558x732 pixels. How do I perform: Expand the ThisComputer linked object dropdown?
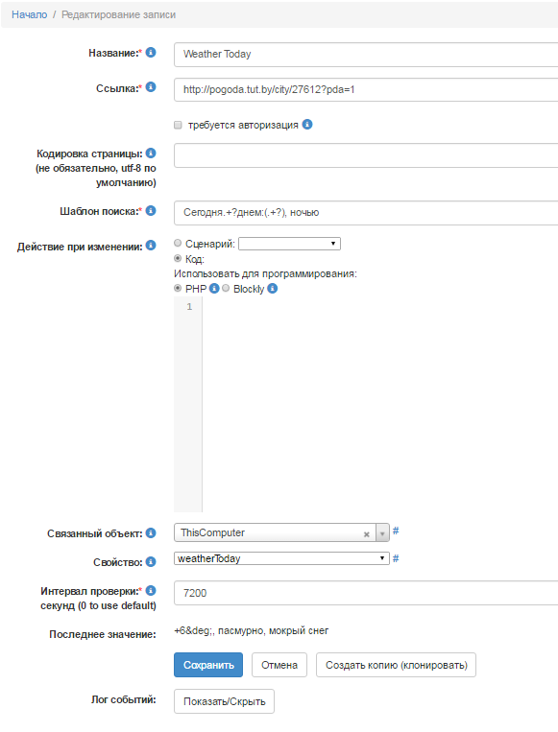pyautogui.click(x=382, y=532)
